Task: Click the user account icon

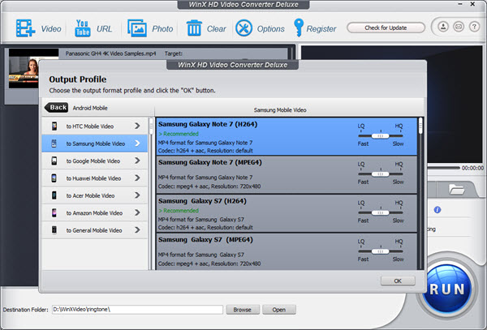Action: coord(443,27)
